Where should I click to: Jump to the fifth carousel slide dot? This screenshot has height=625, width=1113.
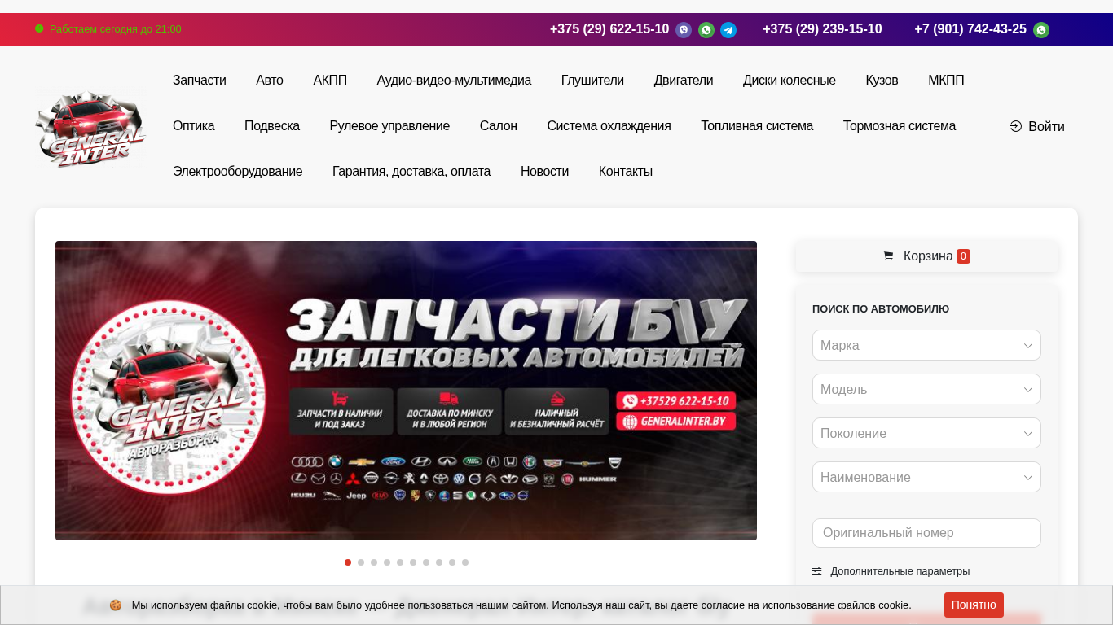(x=400, y=562)
